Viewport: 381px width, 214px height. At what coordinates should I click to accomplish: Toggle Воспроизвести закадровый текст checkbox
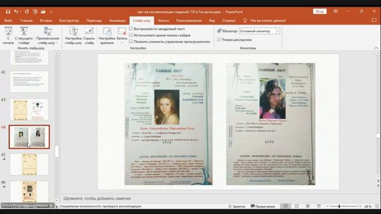(131, 29)
